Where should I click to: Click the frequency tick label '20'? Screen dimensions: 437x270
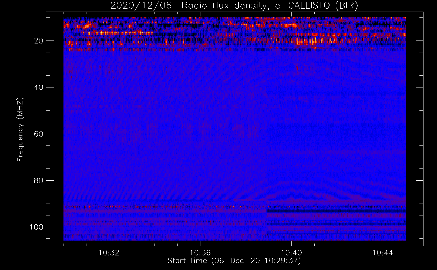[x=39, y=41]
